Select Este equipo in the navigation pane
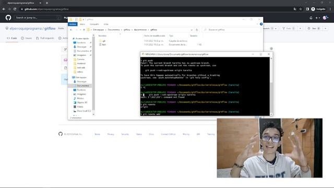 pos(79,77)
